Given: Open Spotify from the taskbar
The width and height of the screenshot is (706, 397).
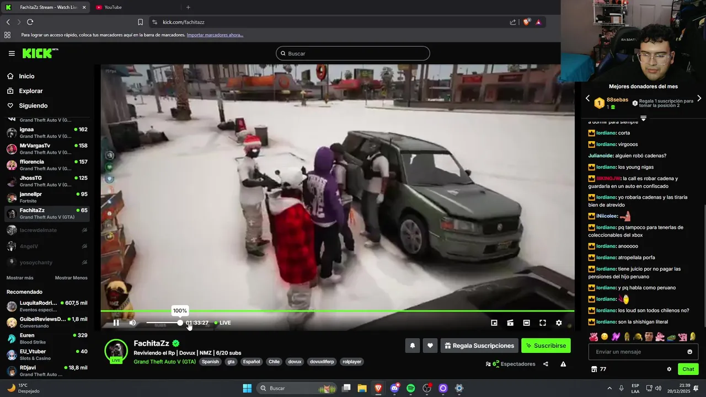Looking at the screenshot, I should point(410,388).
